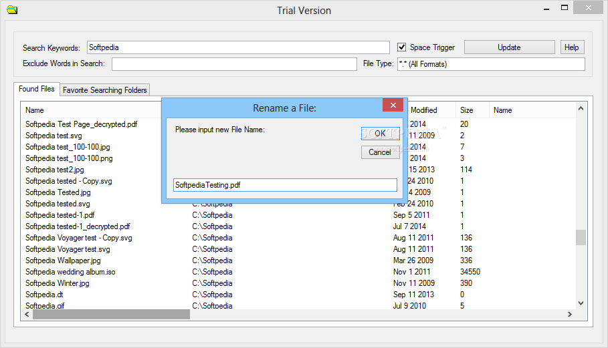Select Softpedia wedding album.iso

click(70, 272)
